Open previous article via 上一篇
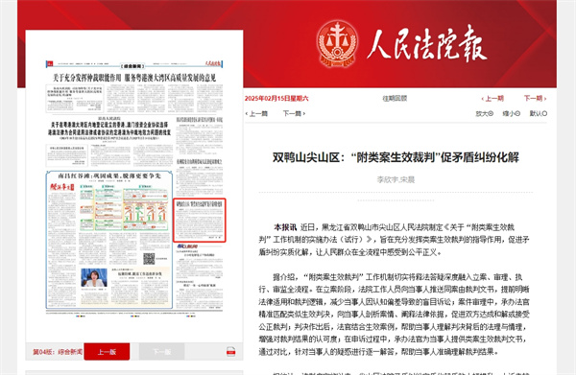Image resolution: width=576 pixels, height=375 pixels. [x=256, y=114]
